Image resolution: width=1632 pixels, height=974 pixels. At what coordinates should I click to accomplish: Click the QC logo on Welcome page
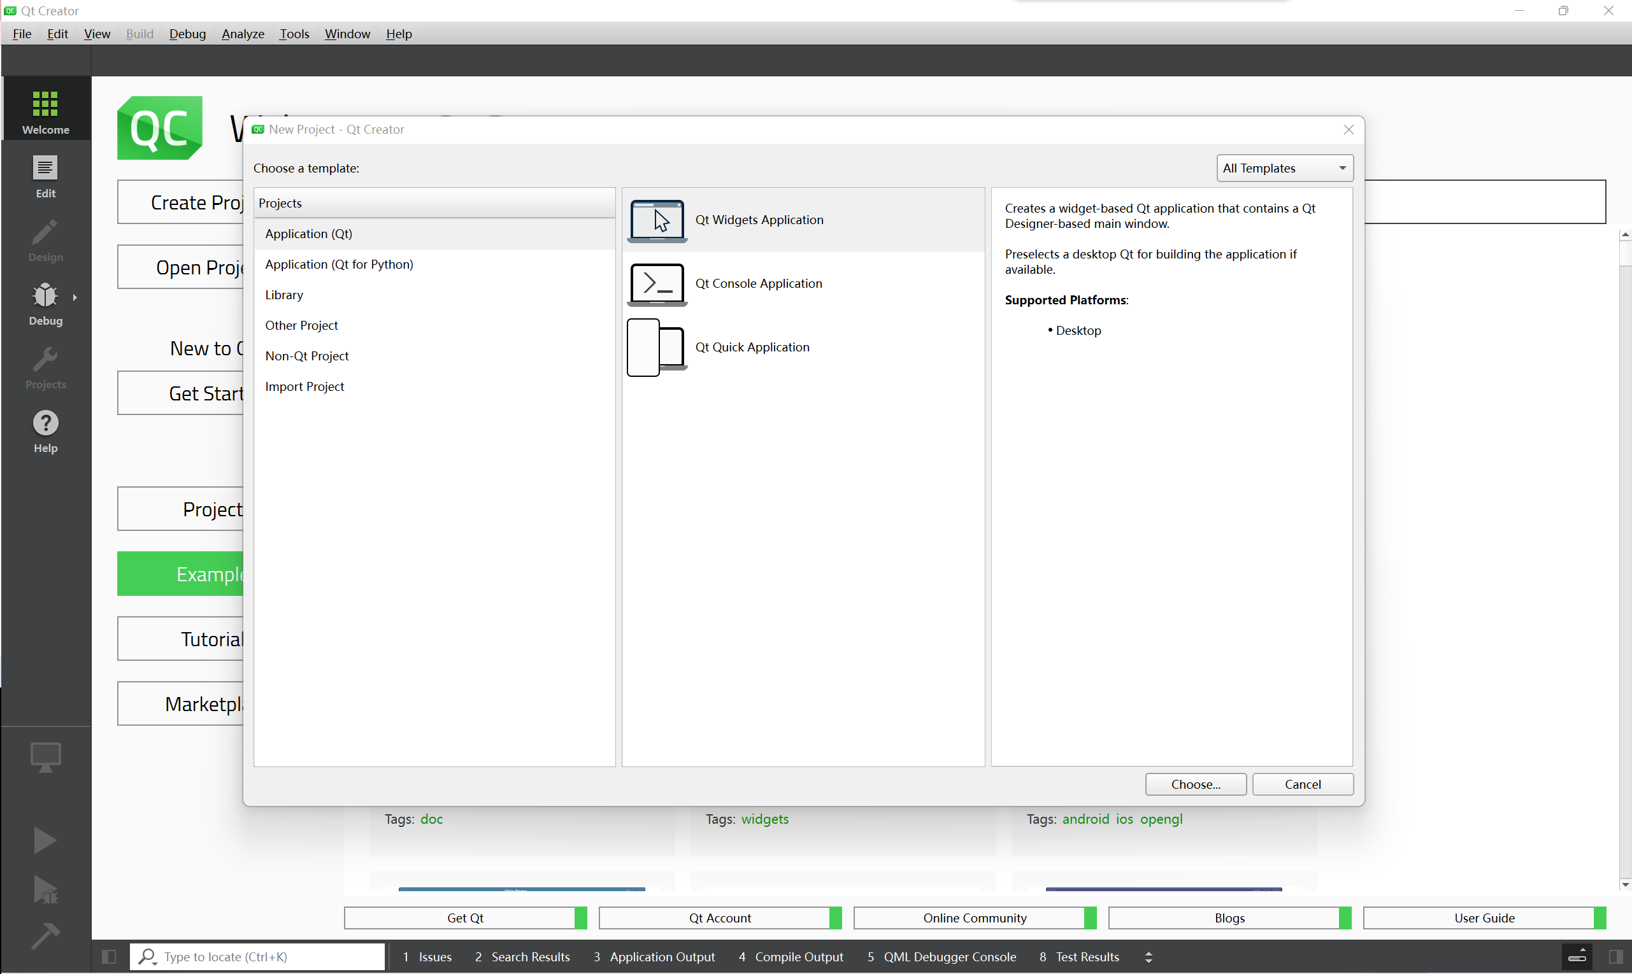coord(160,128)
